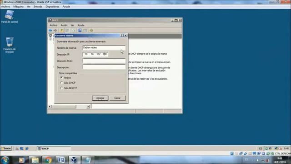This screenshot has height=164, width=291.
Task: Click the Windows Start orb on host taskbar
Action: pyautogui.click(x=5, y=160)
